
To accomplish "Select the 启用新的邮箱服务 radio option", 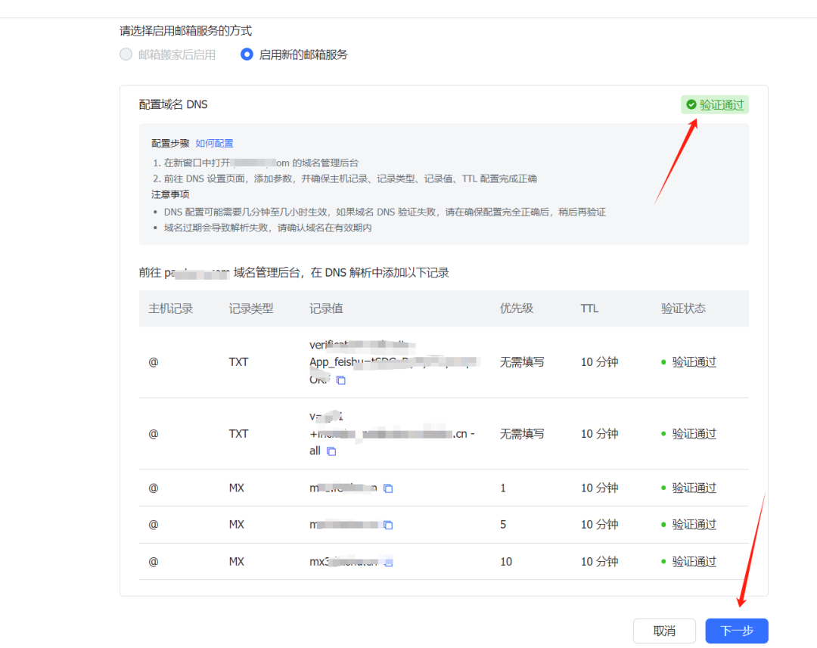I will [x=247, y=54].
